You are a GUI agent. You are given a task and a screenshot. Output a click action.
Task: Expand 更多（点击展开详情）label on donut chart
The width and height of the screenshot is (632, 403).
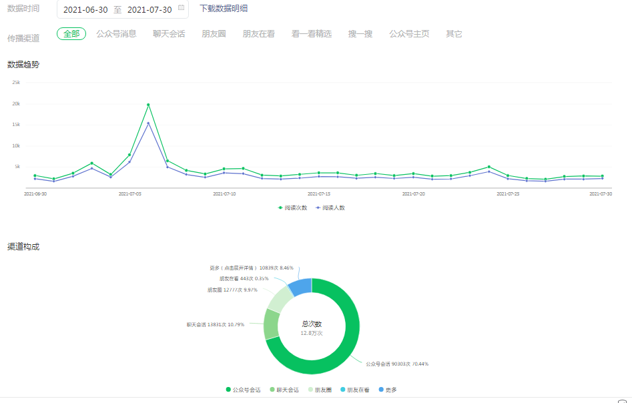[251, 268]
